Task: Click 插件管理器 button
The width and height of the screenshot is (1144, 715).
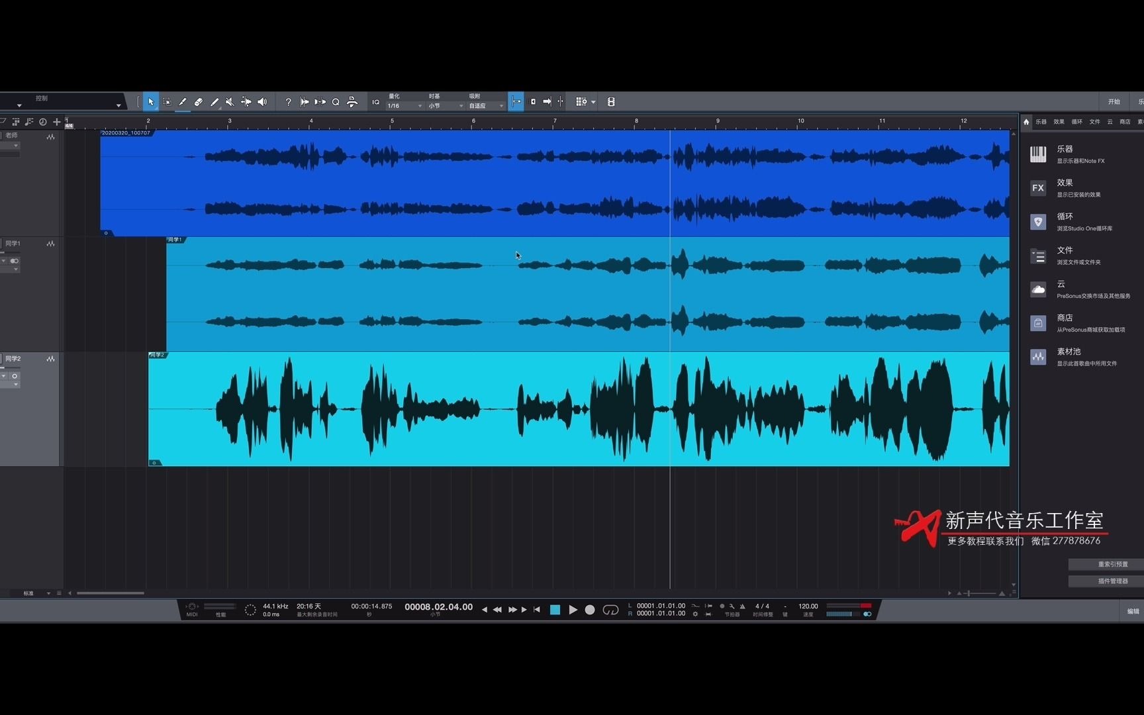Action: (1106, 581)
